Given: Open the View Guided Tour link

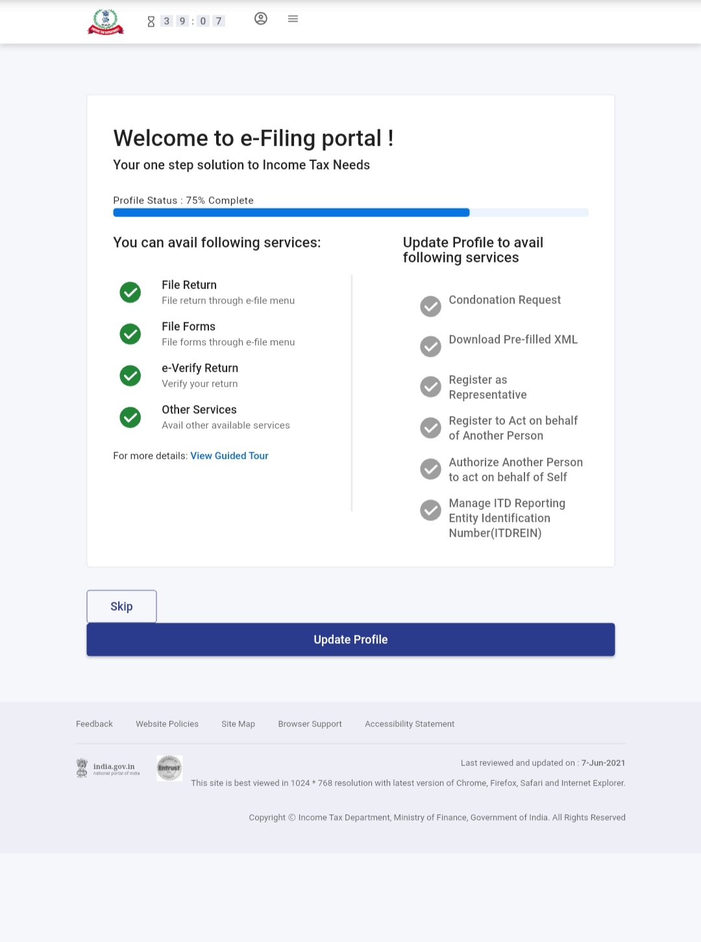Looking at the screenshot, I should (x=229, y=456).
